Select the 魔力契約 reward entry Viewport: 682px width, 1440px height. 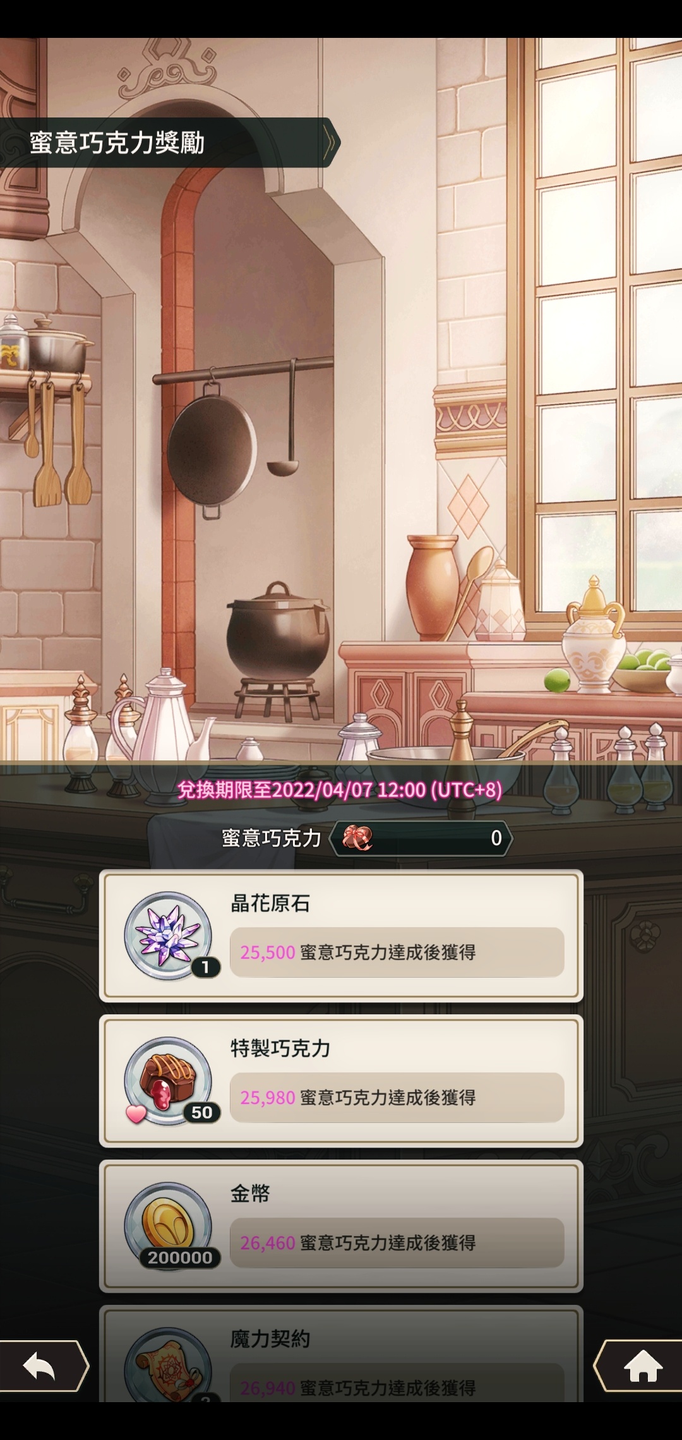tap(341, 1354)
